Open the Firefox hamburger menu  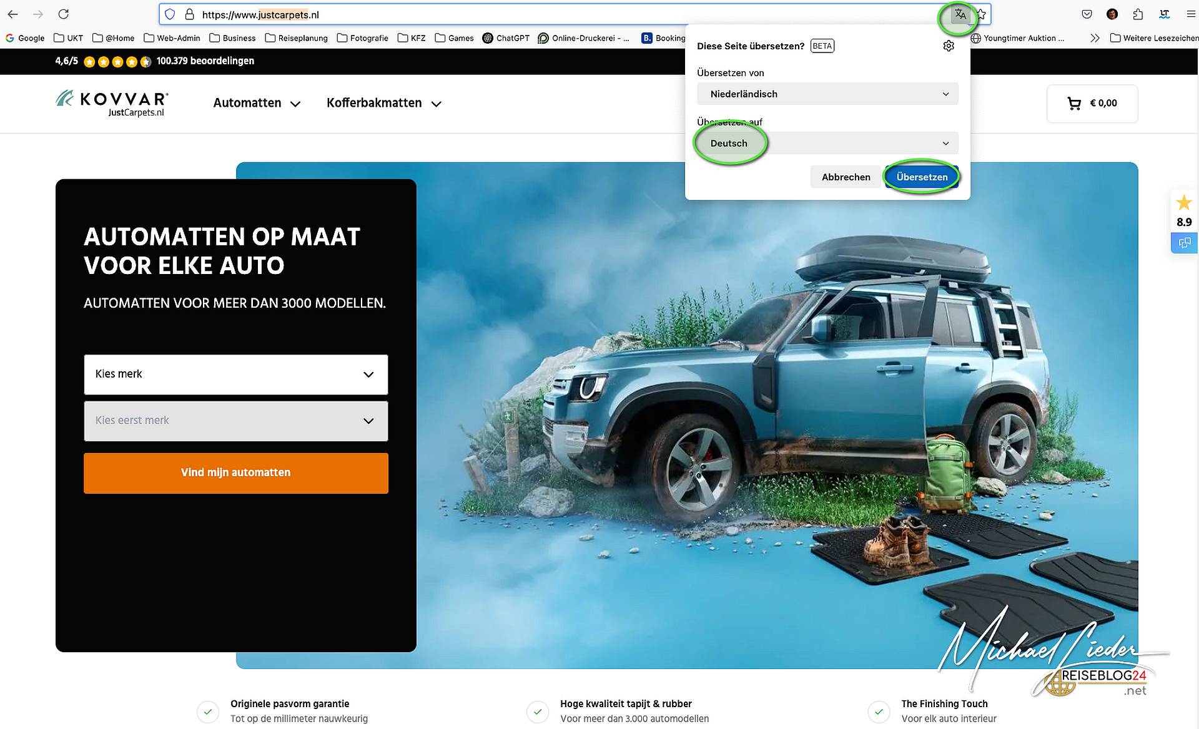(x=1190, y=14)
